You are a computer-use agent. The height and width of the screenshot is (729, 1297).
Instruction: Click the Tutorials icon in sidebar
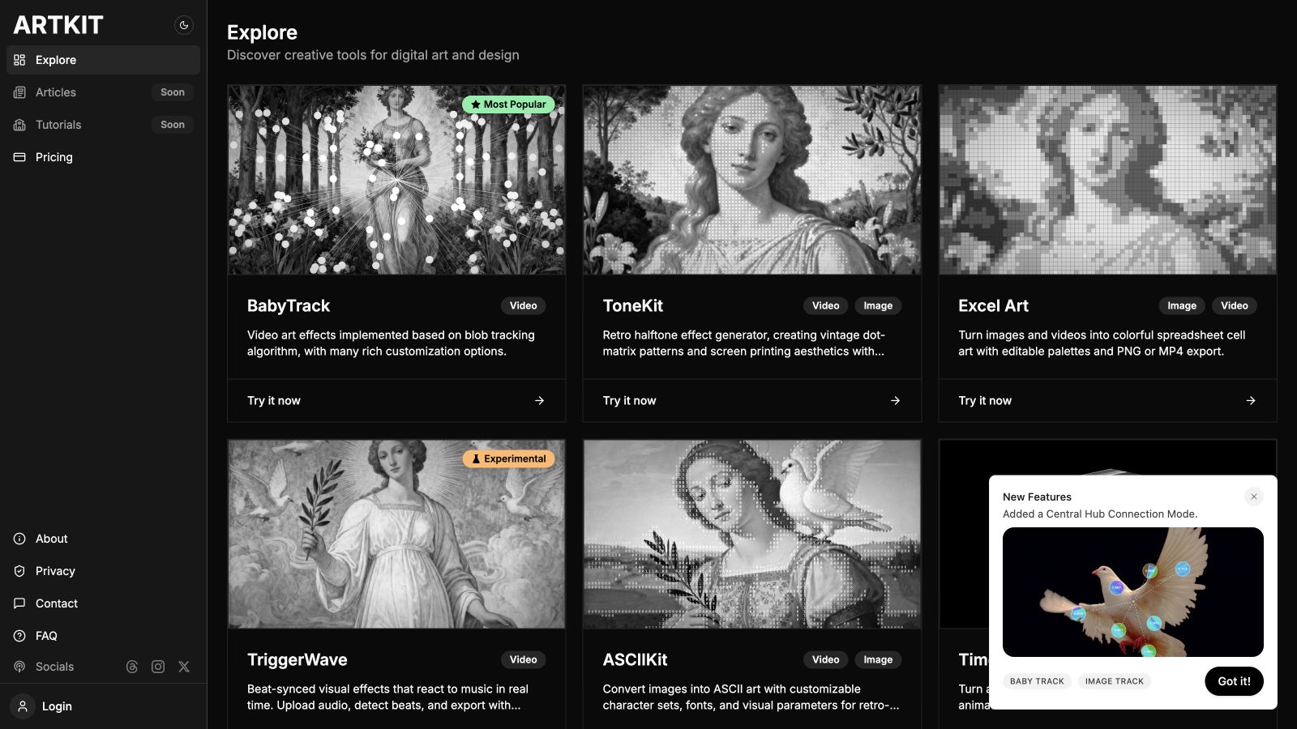[x=19, y=125]
